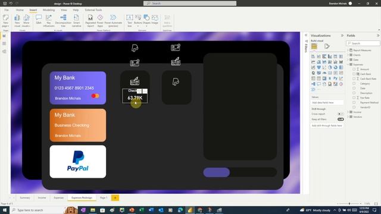381x214 pixels.
Task: Open the External Tools ribbon tab
Action: [93, 10]
